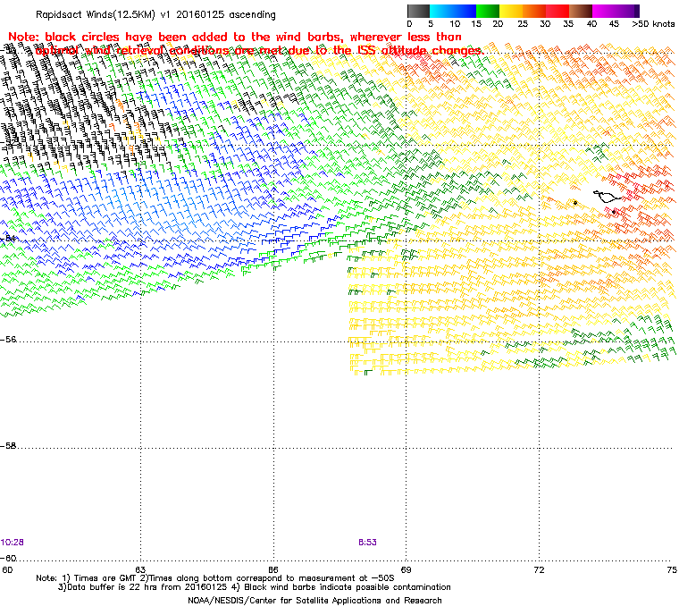Click the brown 35-40 knots legend swatch
This screenshot has height=615, width=679.
[581, 11]
